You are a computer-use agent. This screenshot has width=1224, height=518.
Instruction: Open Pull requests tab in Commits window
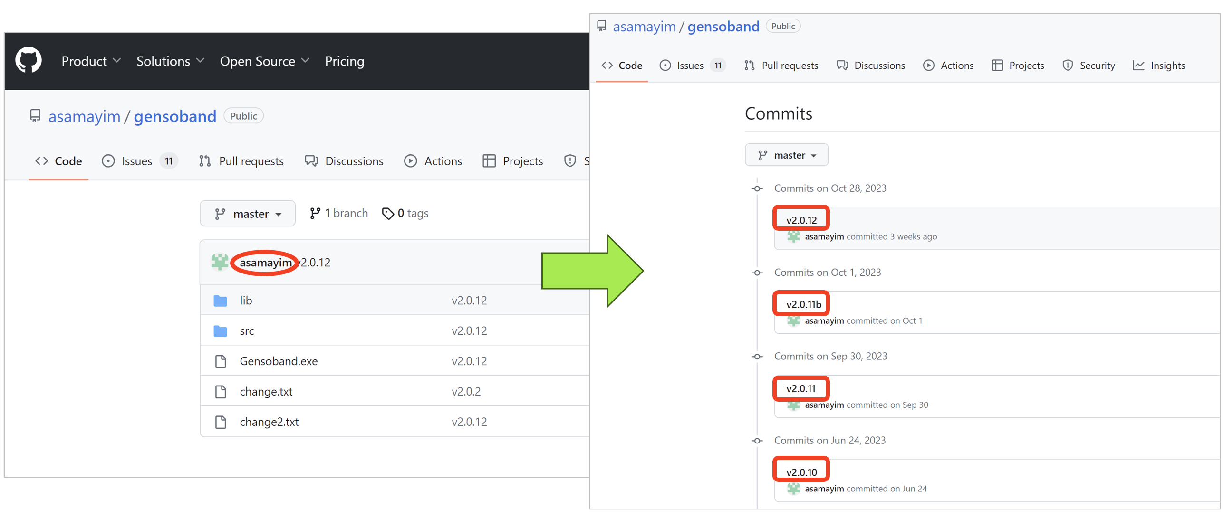tap(781, 66)
